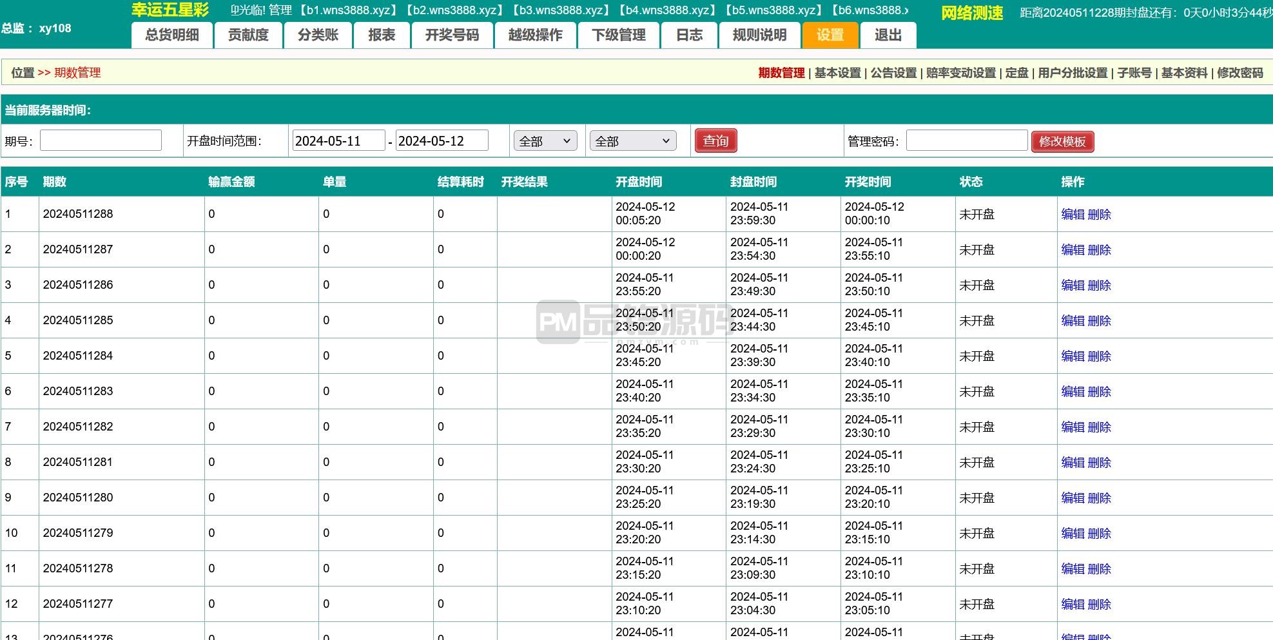Switch to the 开奖号码 tab
The image size is (1273, 640).
pyautogui.click(x=452, y=35)
